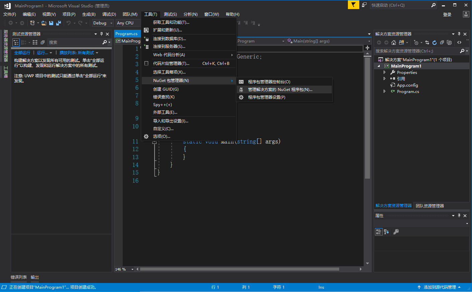
Task: Click sync with active document icon
Action: [427, 42]
